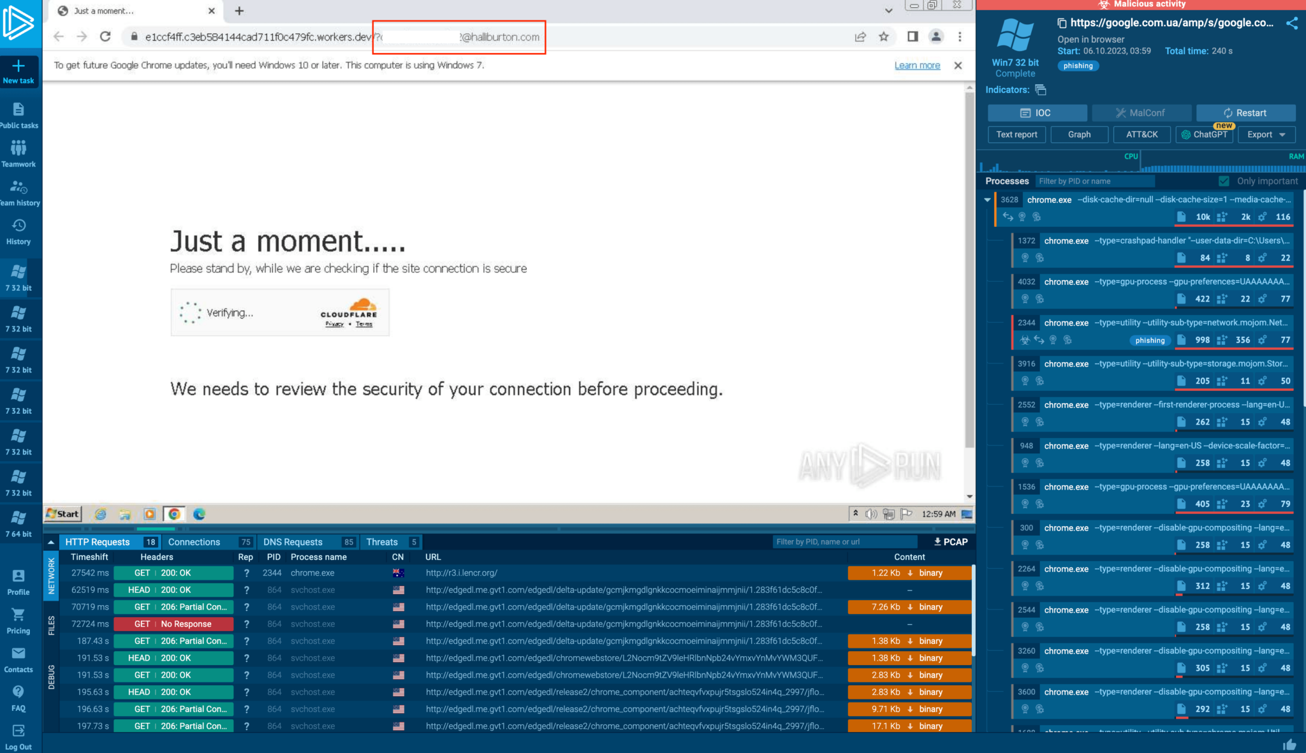The image size is (1306, 753).
Task: Click the Restart button
Action: point(1245,113)
